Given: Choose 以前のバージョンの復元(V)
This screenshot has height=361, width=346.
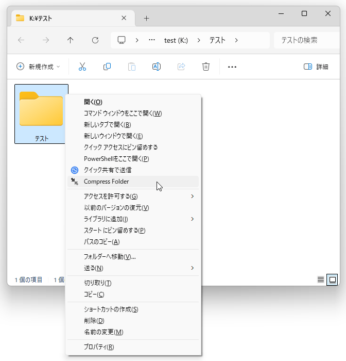Looking at the screenshot, I should (133, 207).
